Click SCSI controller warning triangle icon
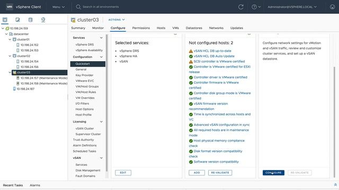Viewport: 339px width, 190px height. click(x=191, y=62)
